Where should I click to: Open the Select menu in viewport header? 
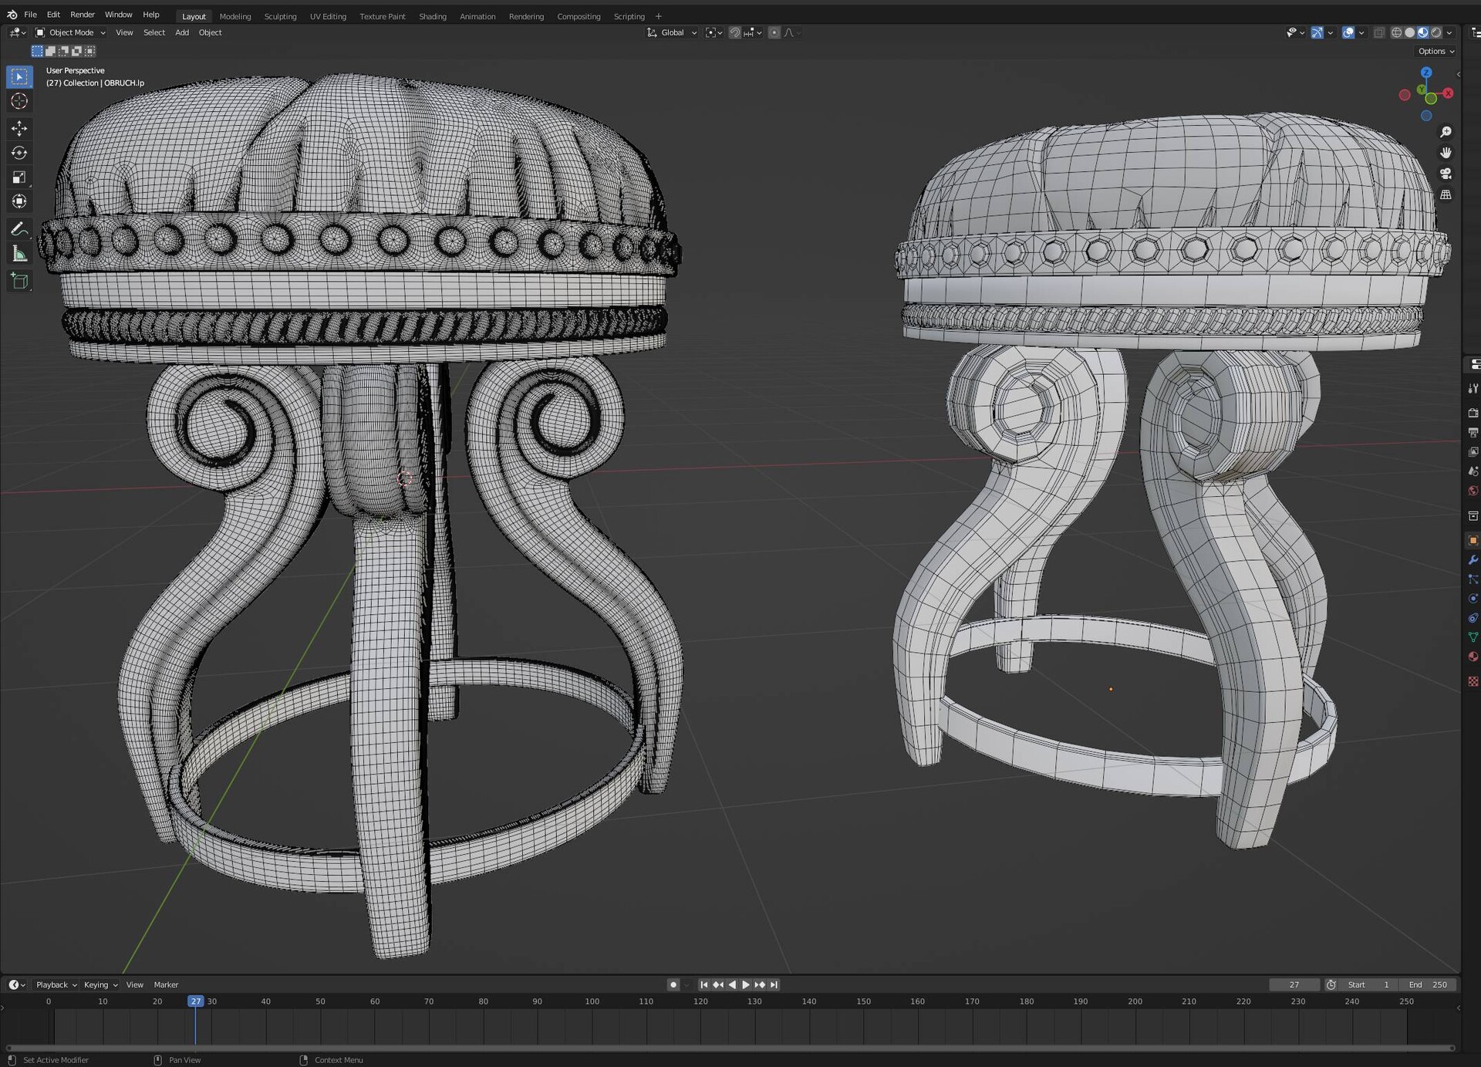click(153, 32)
